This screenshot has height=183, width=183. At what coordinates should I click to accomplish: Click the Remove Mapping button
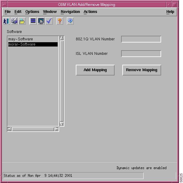click(x=142, y=70)
